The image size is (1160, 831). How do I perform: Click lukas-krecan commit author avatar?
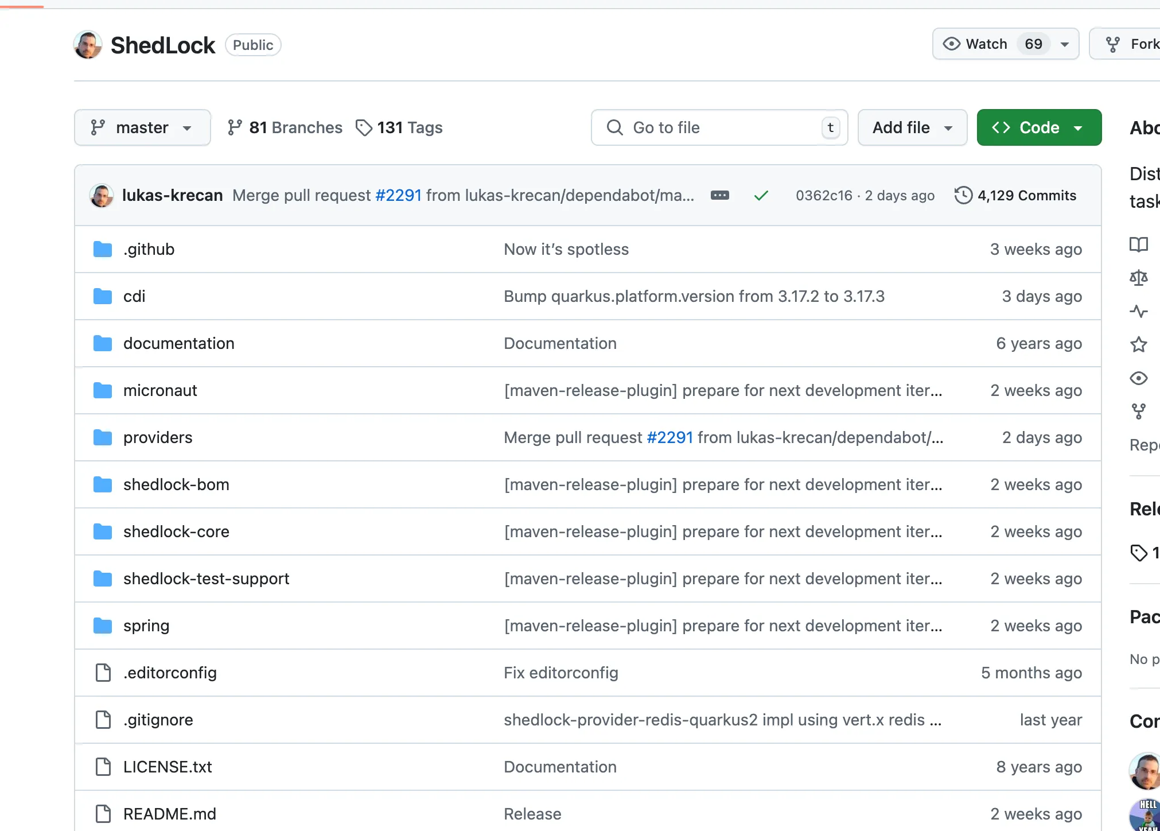pyautogui.click(x=102, y=196)
